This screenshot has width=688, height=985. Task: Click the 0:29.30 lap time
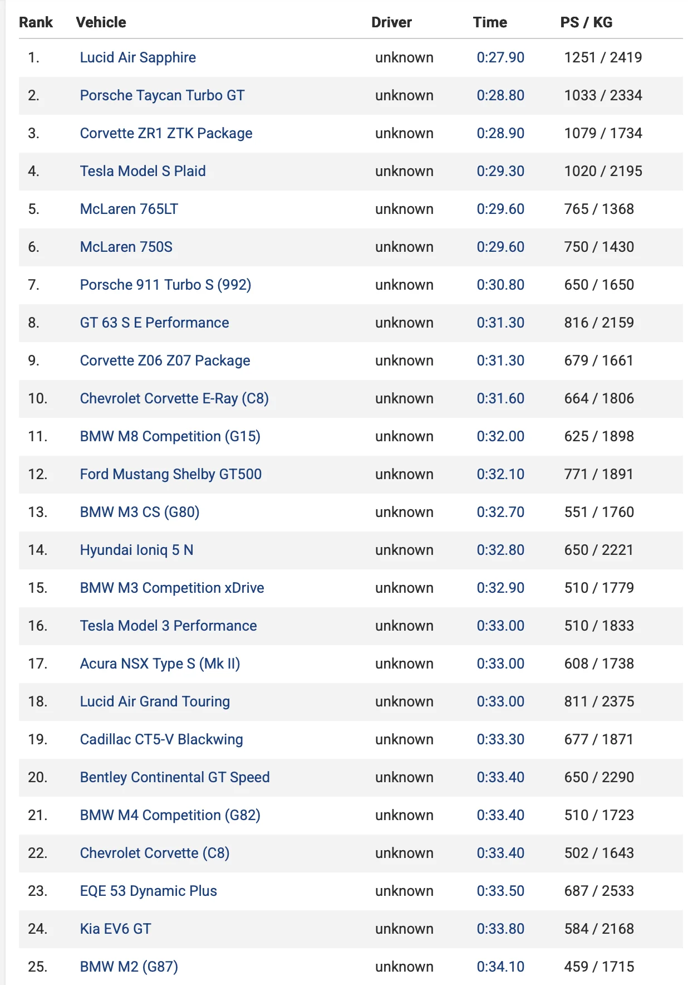500,171
